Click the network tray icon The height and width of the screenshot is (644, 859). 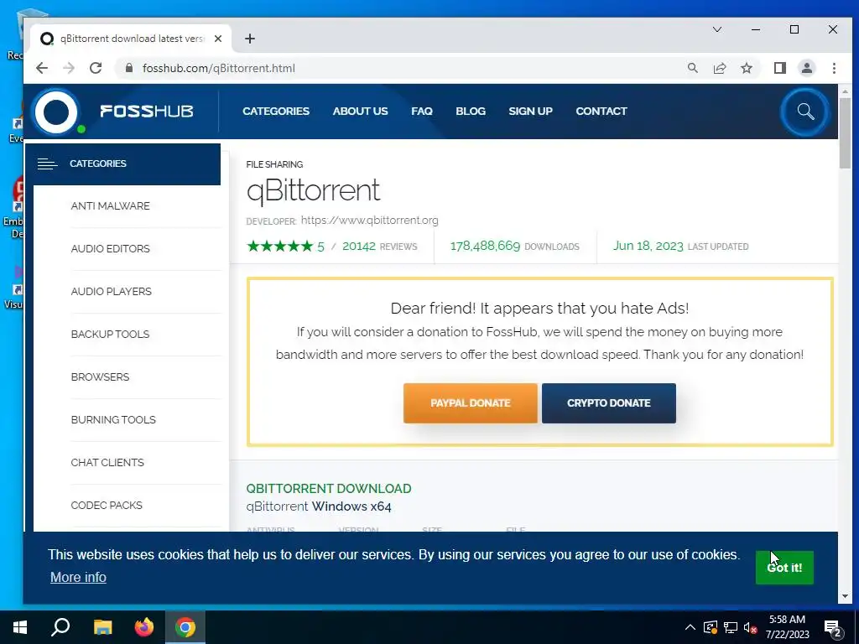pos(731,627)
